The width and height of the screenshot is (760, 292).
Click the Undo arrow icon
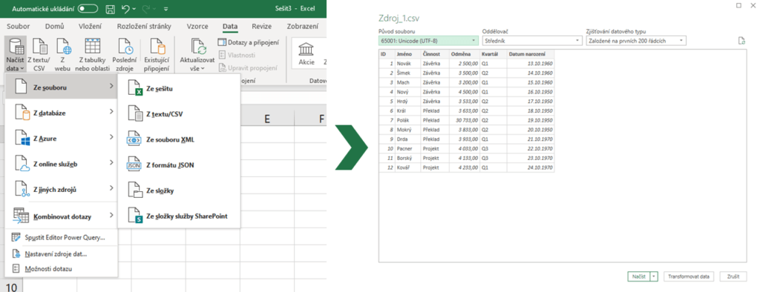pos(125,9)
